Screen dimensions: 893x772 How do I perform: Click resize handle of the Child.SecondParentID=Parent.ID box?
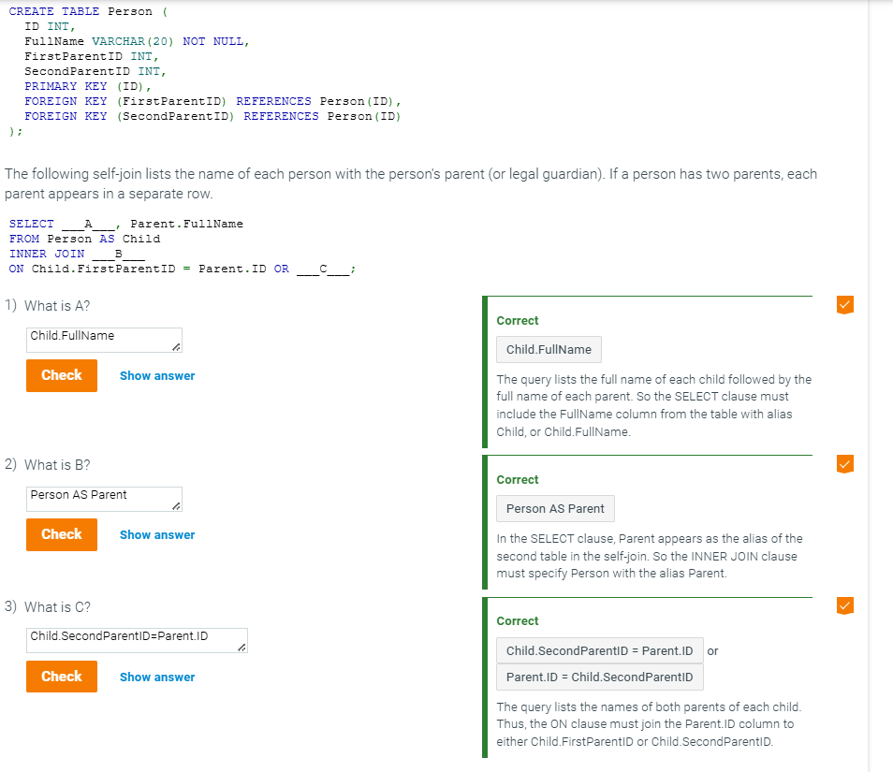tap(242, 647)
